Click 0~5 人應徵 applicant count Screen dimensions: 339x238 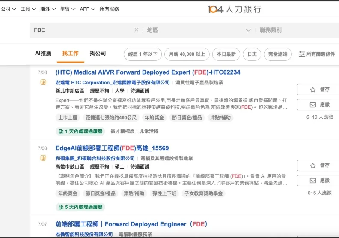click(320, 193)
